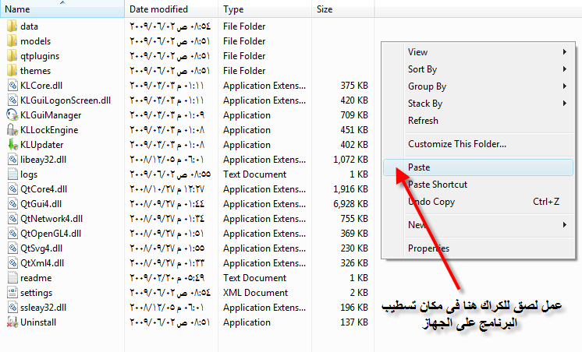Click the 6,928 KB size value
Viewport: 582px width, 352px height.
[x=351, y=204]
